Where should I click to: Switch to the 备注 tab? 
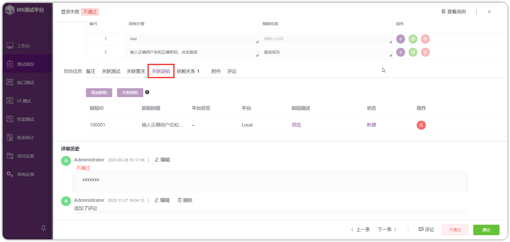pos(90,71)
